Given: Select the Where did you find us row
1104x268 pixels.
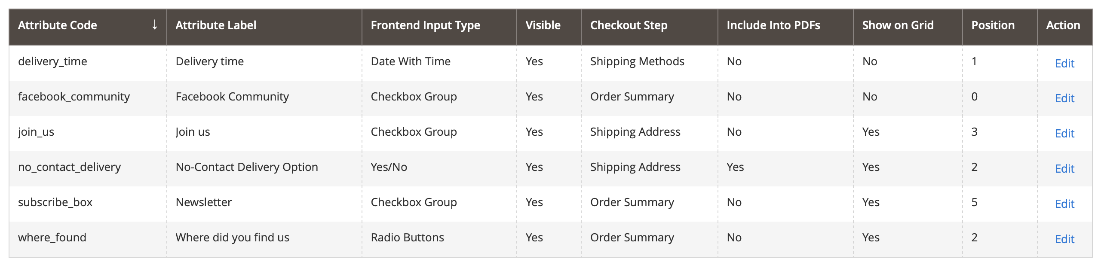Looking at the screenshot, I should tap(550, 239).
